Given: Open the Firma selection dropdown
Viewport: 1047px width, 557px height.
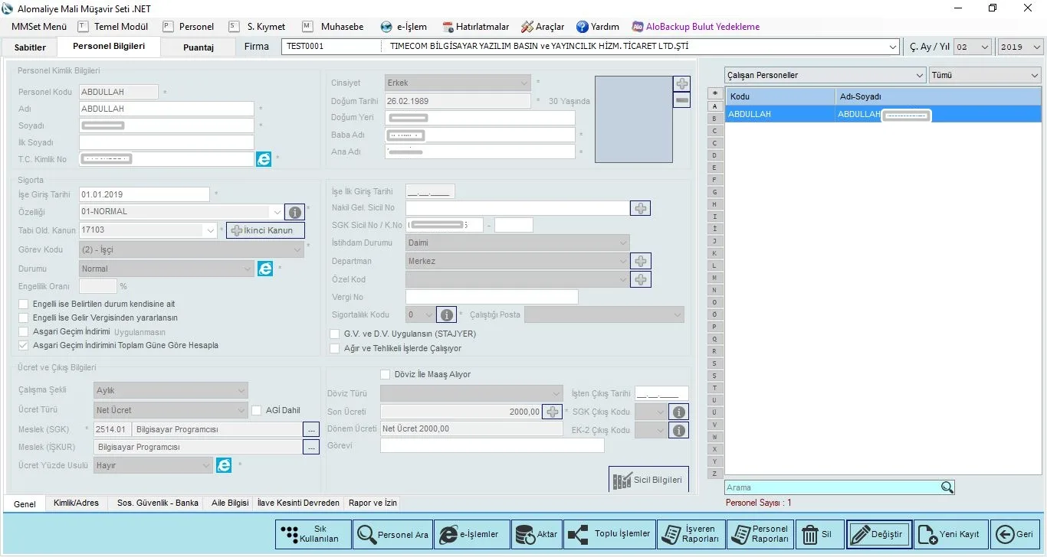Looking at the screenshot, I should (x=893, y=47).
